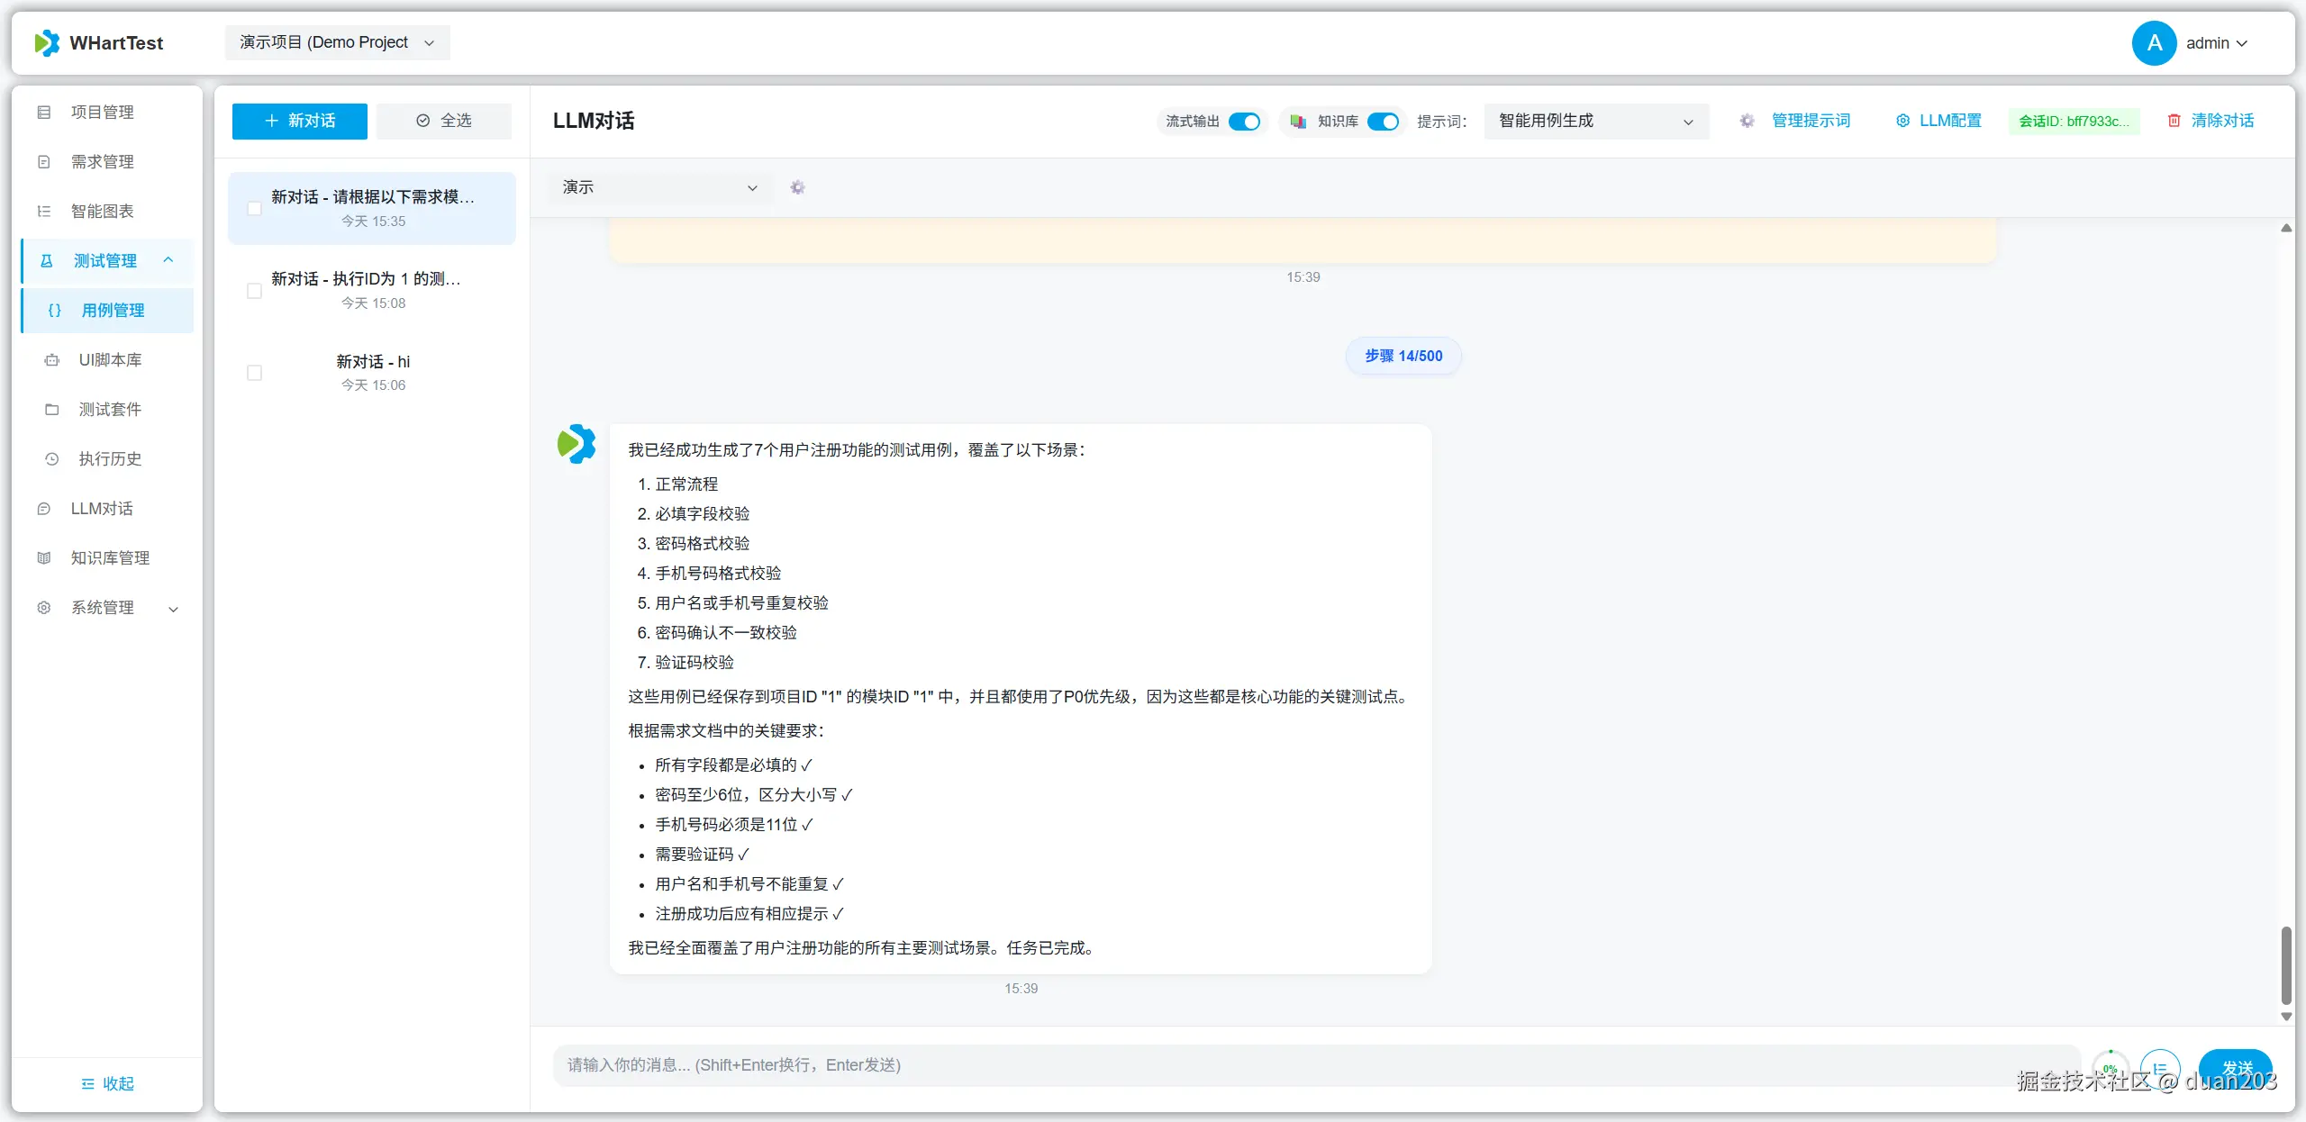Check the checkbox for conversation 新对话 - hi
The height and width of the screenshot is (1122, 2306).
[x=254, y=373]
